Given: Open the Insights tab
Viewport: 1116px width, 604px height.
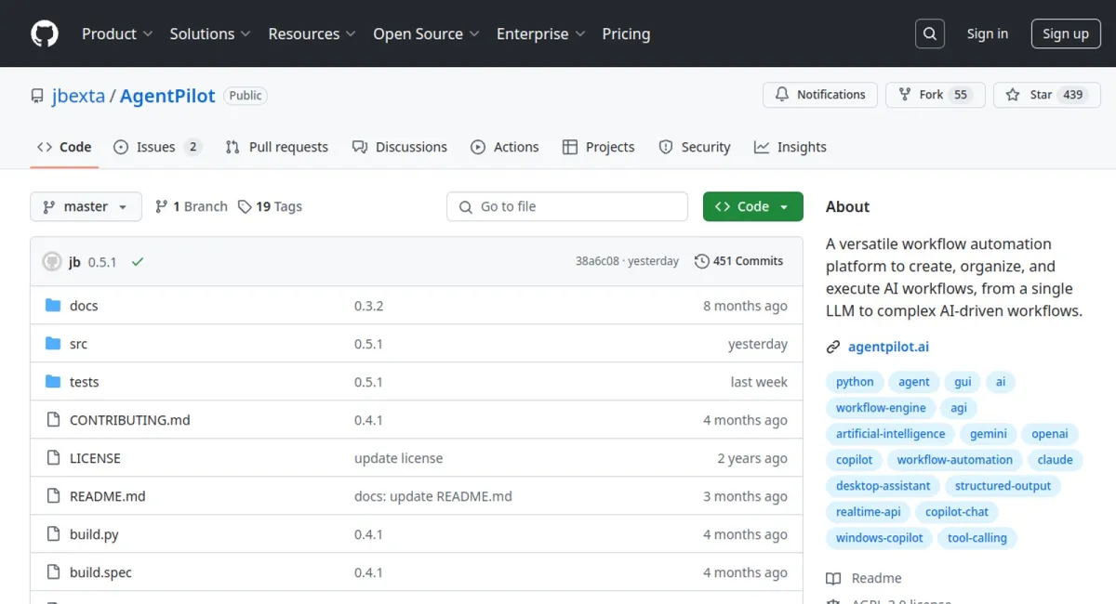Looking at the screenshot, I should (790, 147).
